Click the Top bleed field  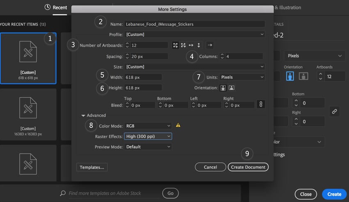[x=142, y=105]
